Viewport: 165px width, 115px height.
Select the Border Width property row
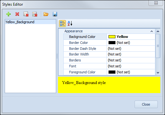click(x=109, y=54)
